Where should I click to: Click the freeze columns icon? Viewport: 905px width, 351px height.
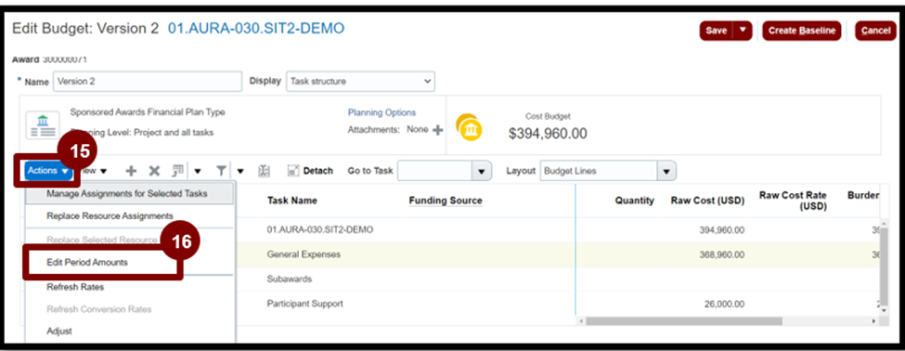264,171
